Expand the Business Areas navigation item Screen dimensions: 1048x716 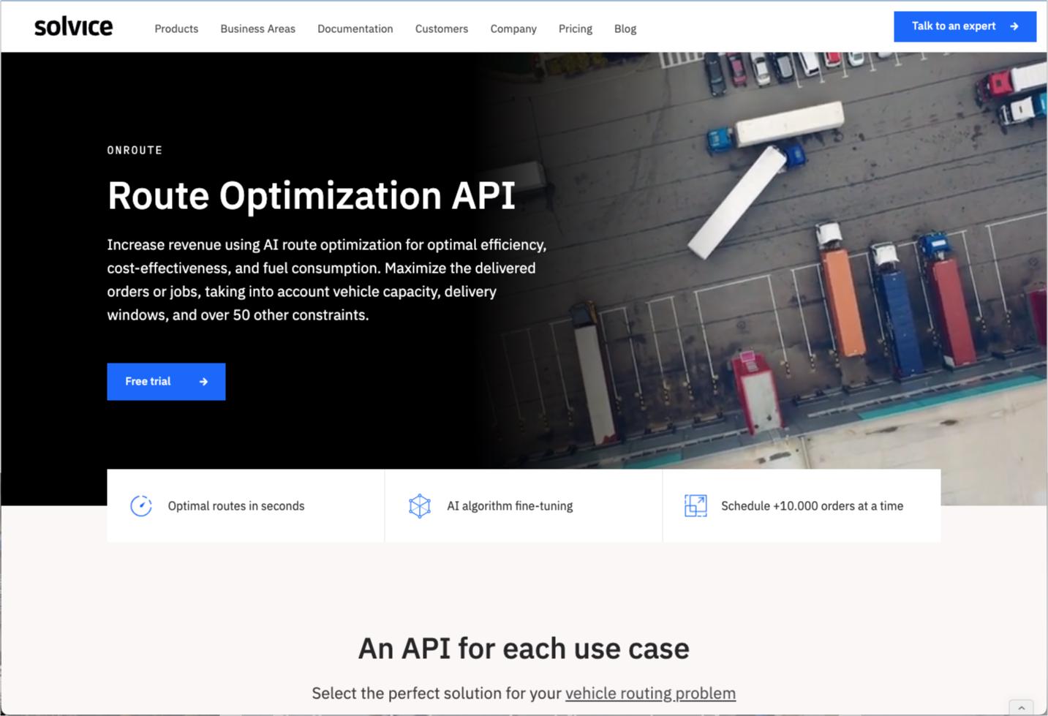coord(257,29)
